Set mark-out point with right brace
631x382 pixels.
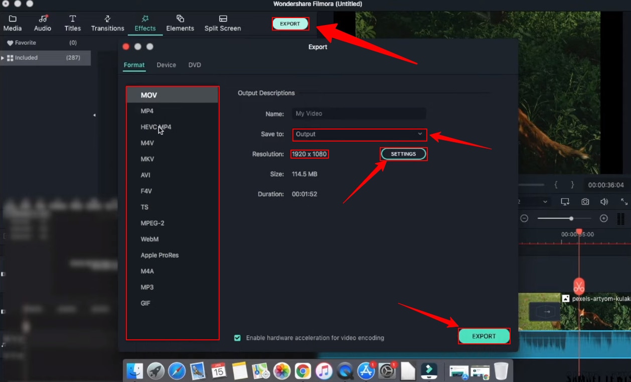572,185
